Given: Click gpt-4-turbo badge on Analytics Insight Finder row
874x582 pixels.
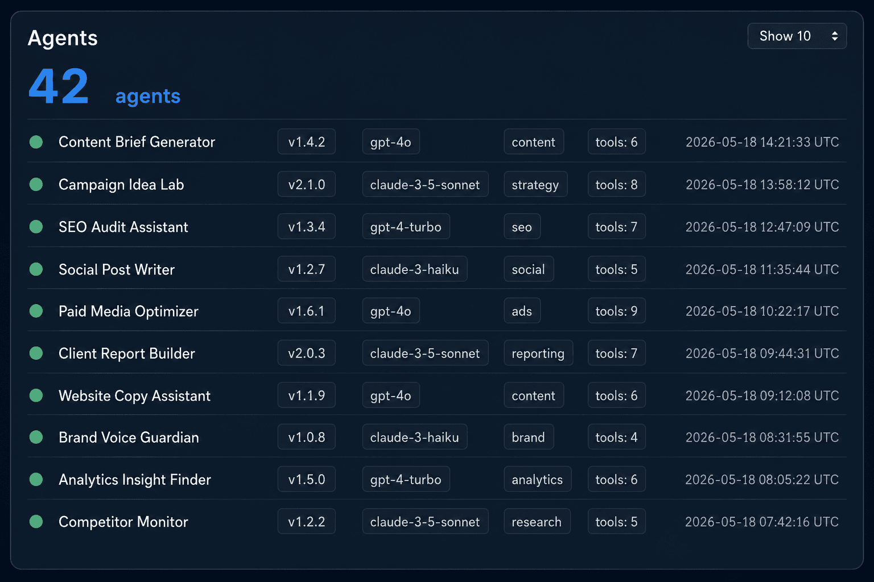Looking at the screenshot, I should [x=406, y=479].
